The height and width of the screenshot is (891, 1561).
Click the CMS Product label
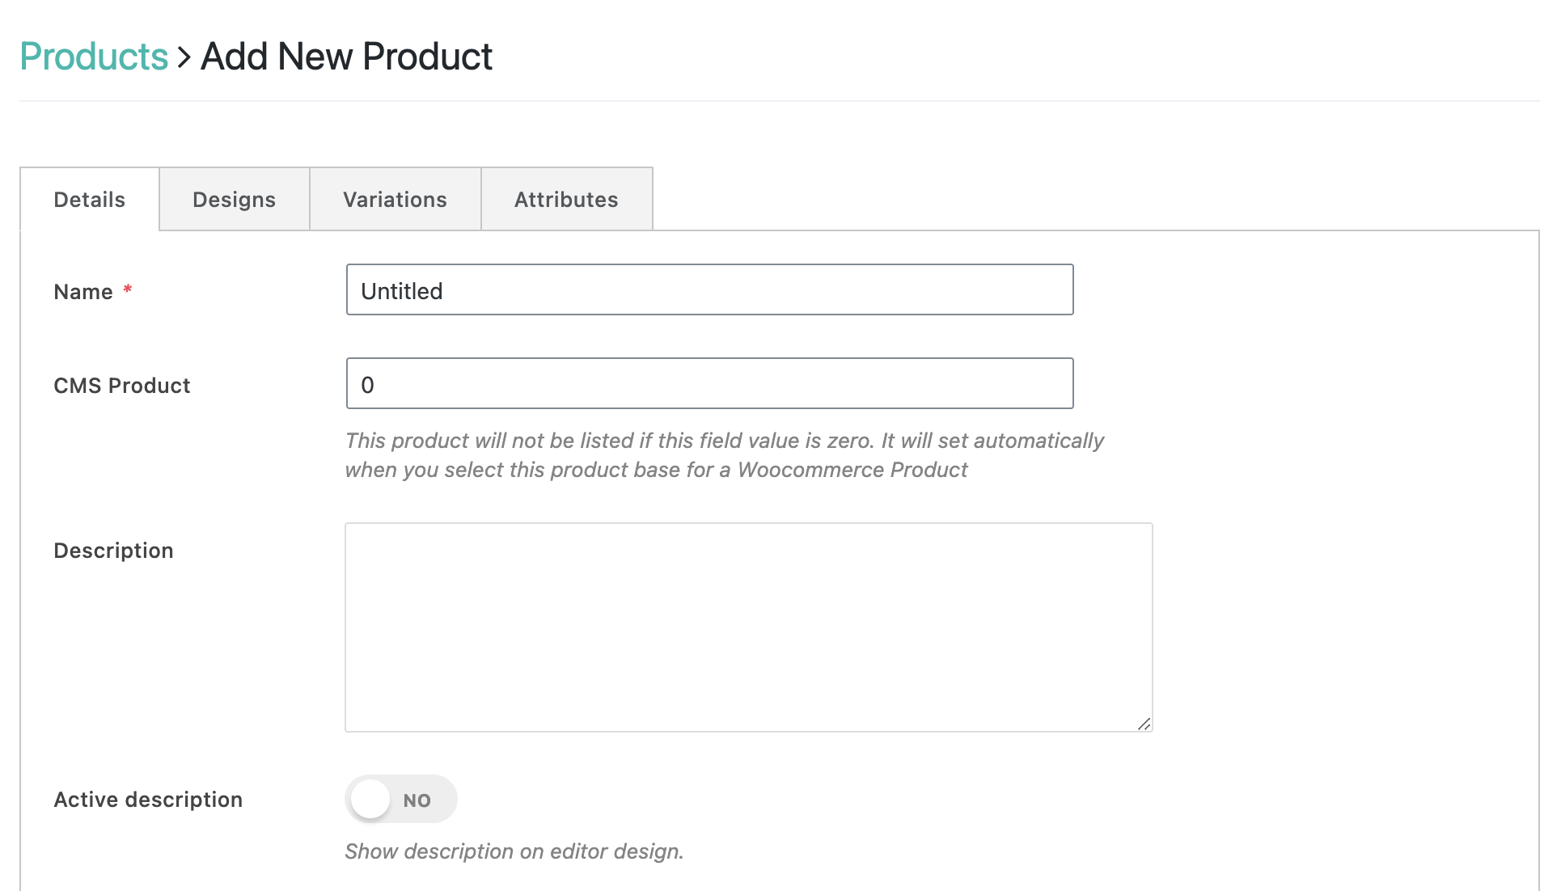point(122,386)
